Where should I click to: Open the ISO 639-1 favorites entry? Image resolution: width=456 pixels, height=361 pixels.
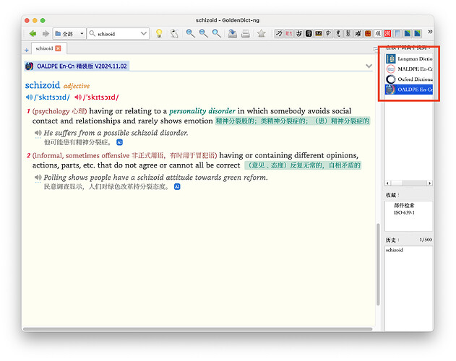tap(404, 212)
